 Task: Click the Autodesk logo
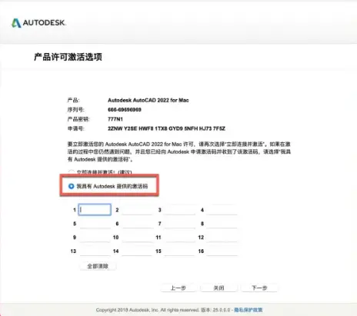point(38,23)
